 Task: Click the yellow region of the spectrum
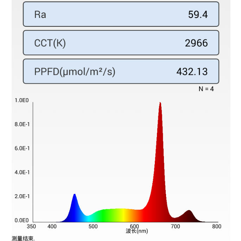(x=123, y=215)
